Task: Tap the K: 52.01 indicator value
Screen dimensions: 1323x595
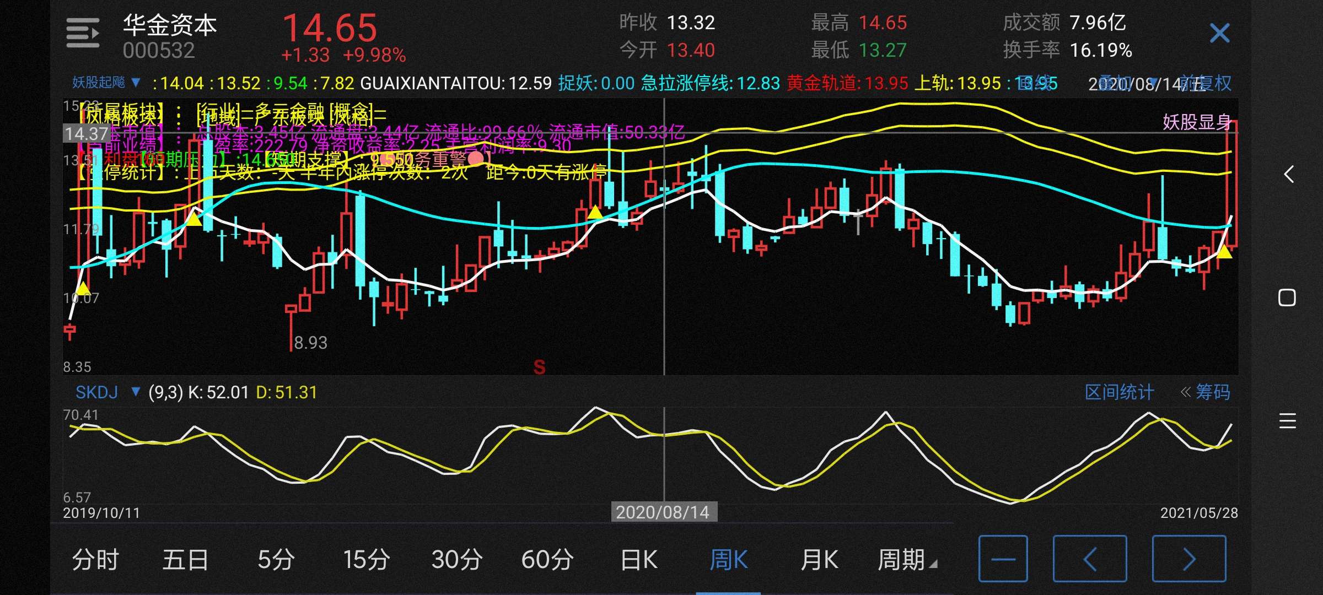Action: click(219, 392)
